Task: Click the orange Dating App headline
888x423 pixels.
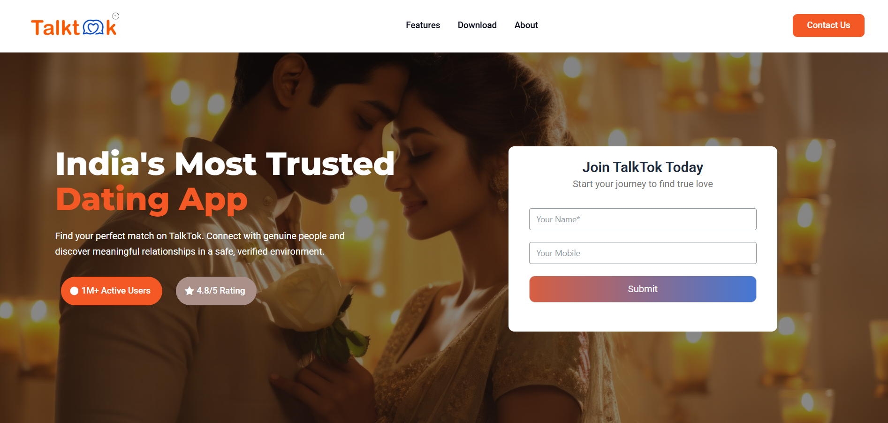Action: pyautogui.click(x=152, y=200)
